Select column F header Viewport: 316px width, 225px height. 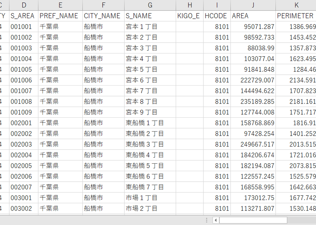click(x=103, y=5)
